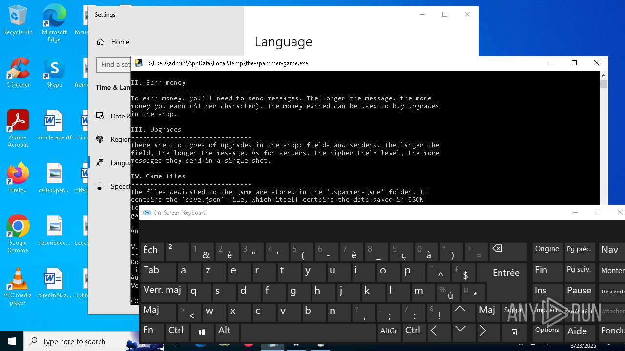Toggle the Alt key on the keyboard
This screenshot has width=625, height=351.
coord(227,332)
